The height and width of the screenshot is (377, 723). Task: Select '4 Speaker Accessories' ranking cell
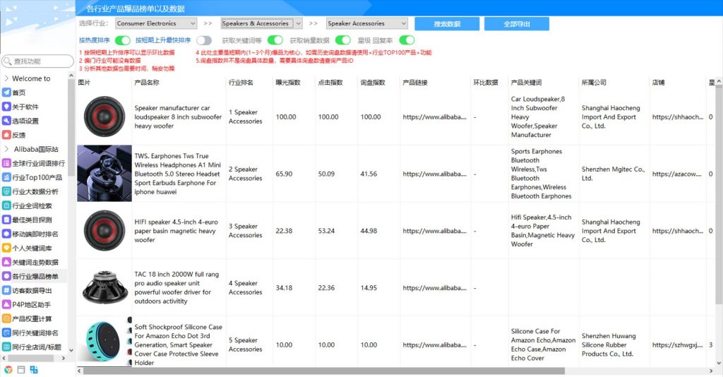[245, 288]
